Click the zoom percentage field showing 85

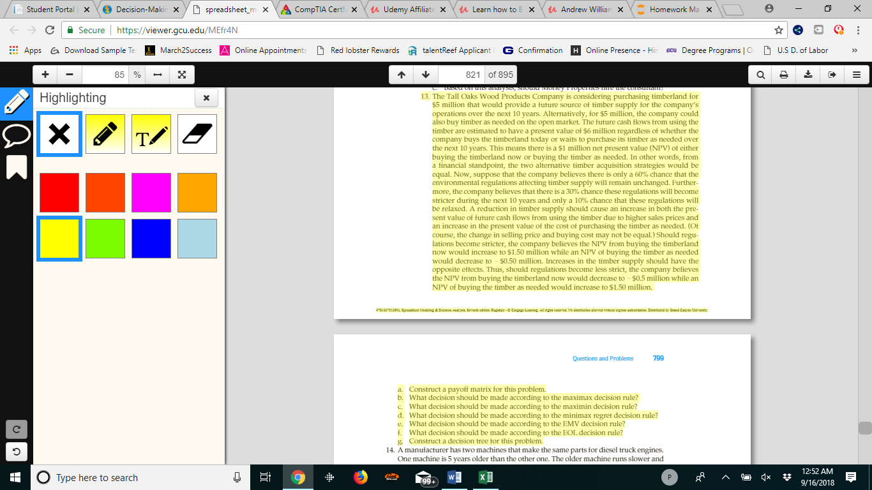[x=105, y=75]
